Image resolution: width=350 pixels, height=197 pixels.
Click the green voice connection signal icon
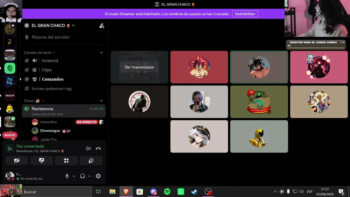point(10,149)
